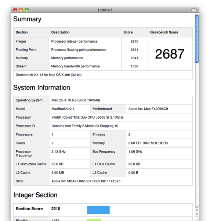Viewport: 210px width, 221px height.
Task: Click 'Processor integer performance' description
Action: 74,41
